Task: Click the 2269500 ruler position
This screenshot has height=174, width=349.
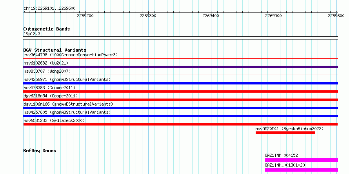Action: click(274, 16)
